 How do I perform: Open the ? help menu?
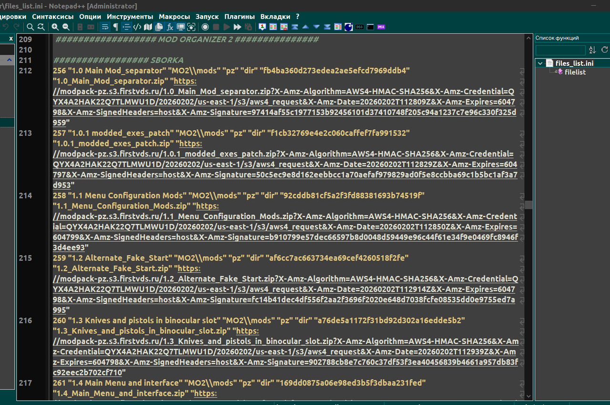point(298,16)
